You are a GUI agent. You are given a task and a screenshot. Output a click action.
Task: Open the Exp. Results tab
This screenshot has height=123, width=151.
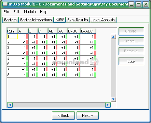point(78,20)
